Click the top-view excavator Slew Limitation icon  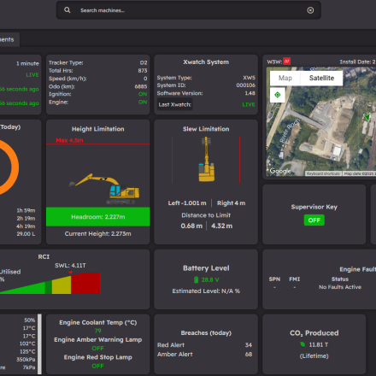click(207, 159)
